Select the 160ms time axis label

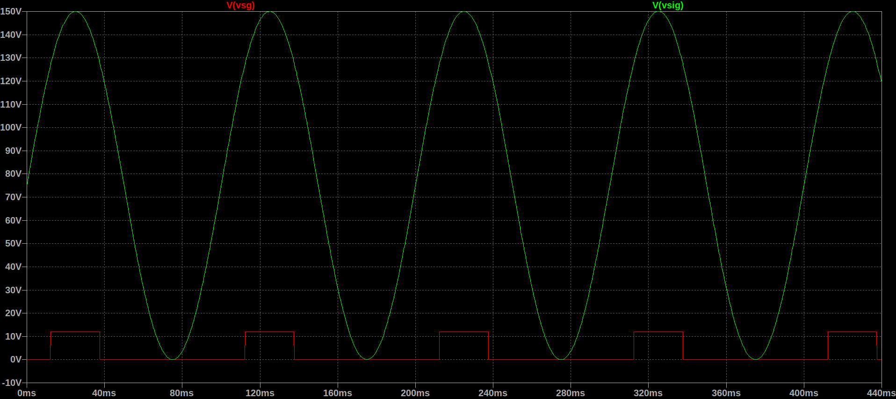tap(337, 393)
